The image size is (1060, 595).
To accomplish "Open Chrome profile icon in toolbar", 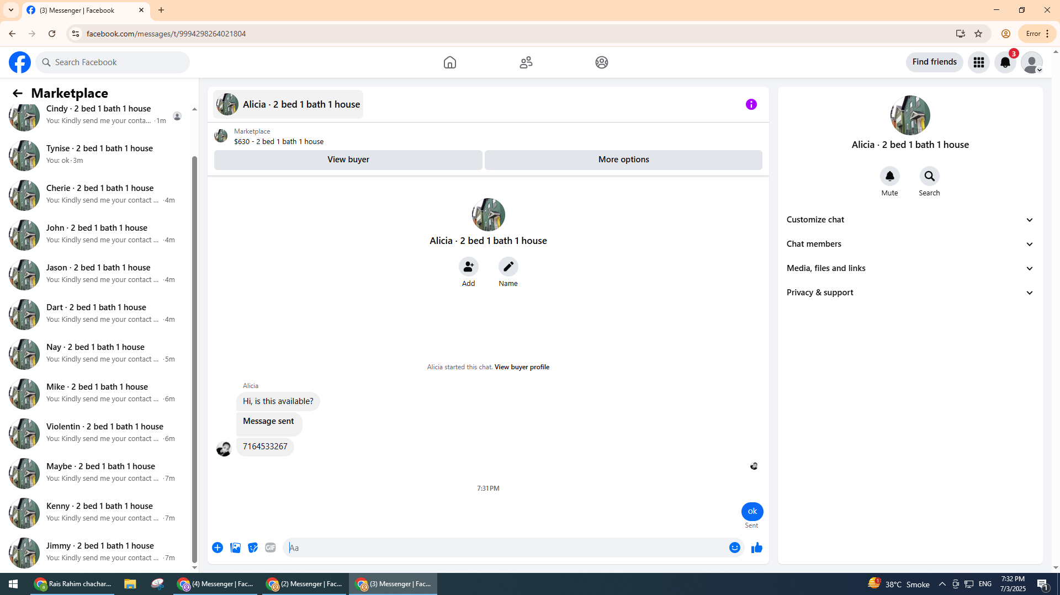I will click(1006, 34).
